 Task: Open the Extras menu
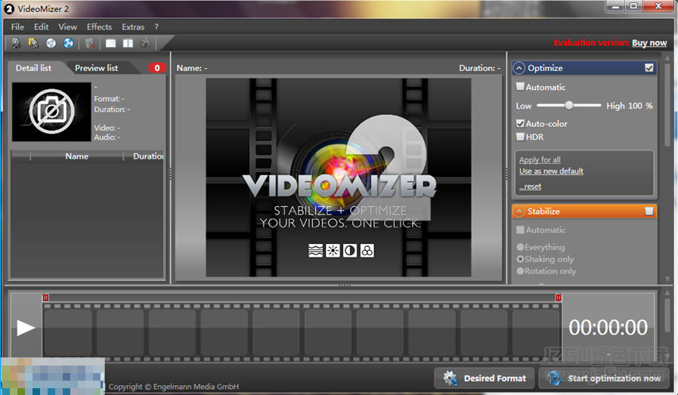pos(133,26)
